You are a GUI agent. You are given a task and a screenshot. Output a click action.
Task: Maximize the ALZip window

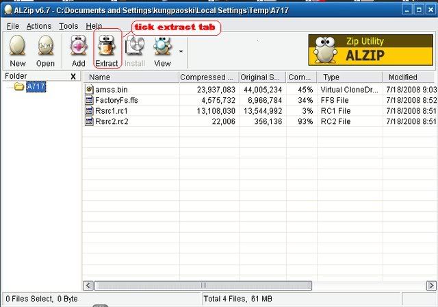coord(419,10)
